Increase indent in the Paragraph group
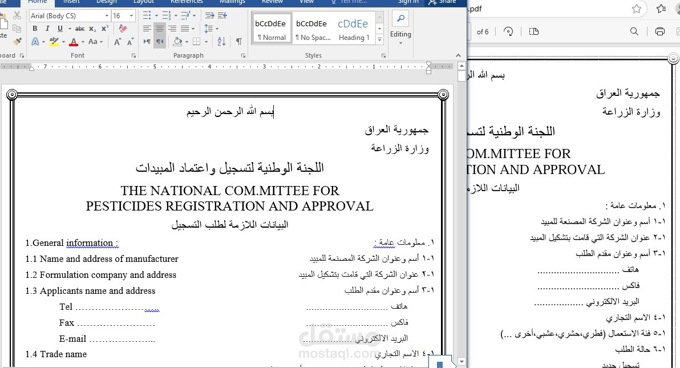Screen dimensions: 680x368 pyautogui.click(x=222, y=15)
